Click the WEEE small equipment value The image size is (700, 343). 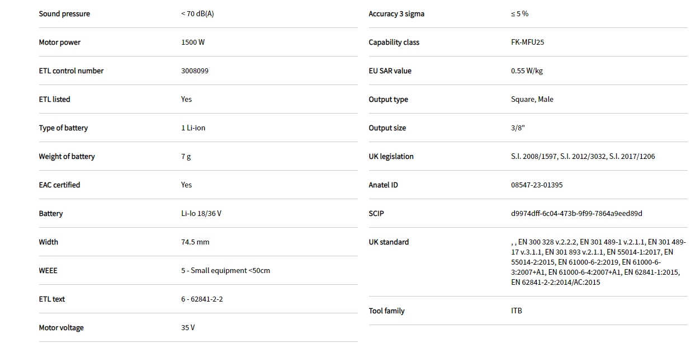pyautogui.click(x=225, y=271)
